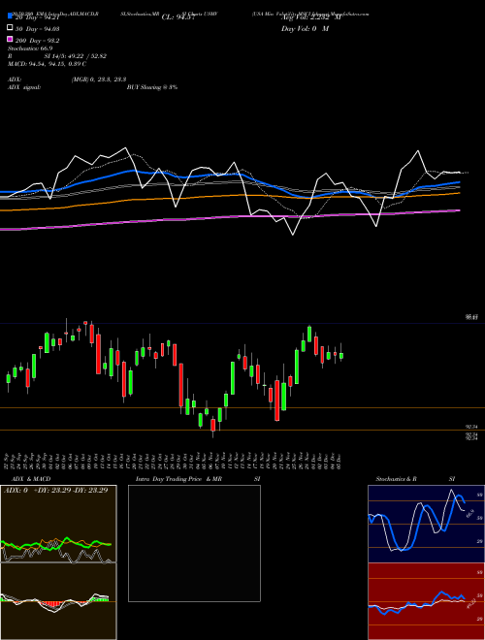Click the 'Stochastics & R' panel title
The image size is (485, 640).
click(396, 479)
